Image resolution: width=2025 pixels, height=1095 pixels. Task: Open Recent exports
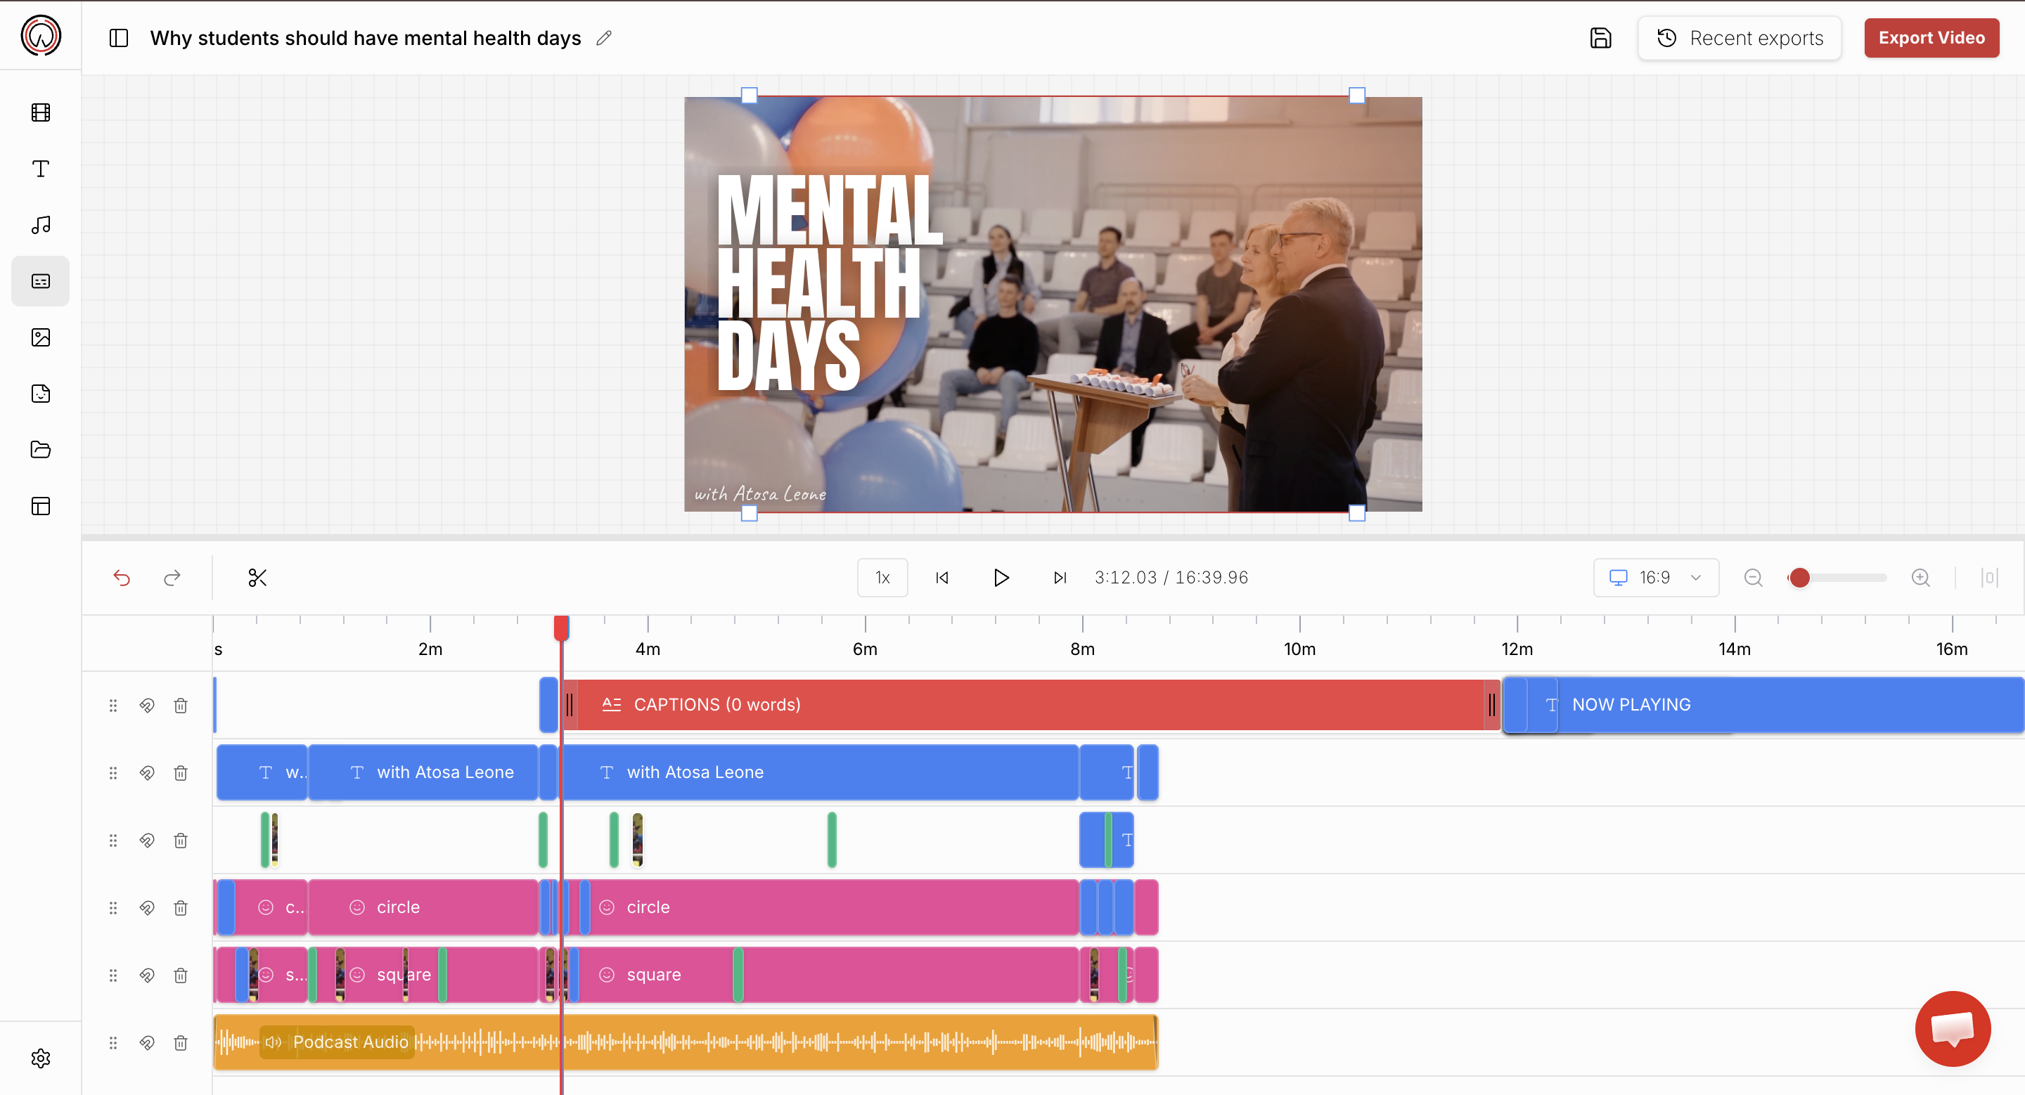1740,38
